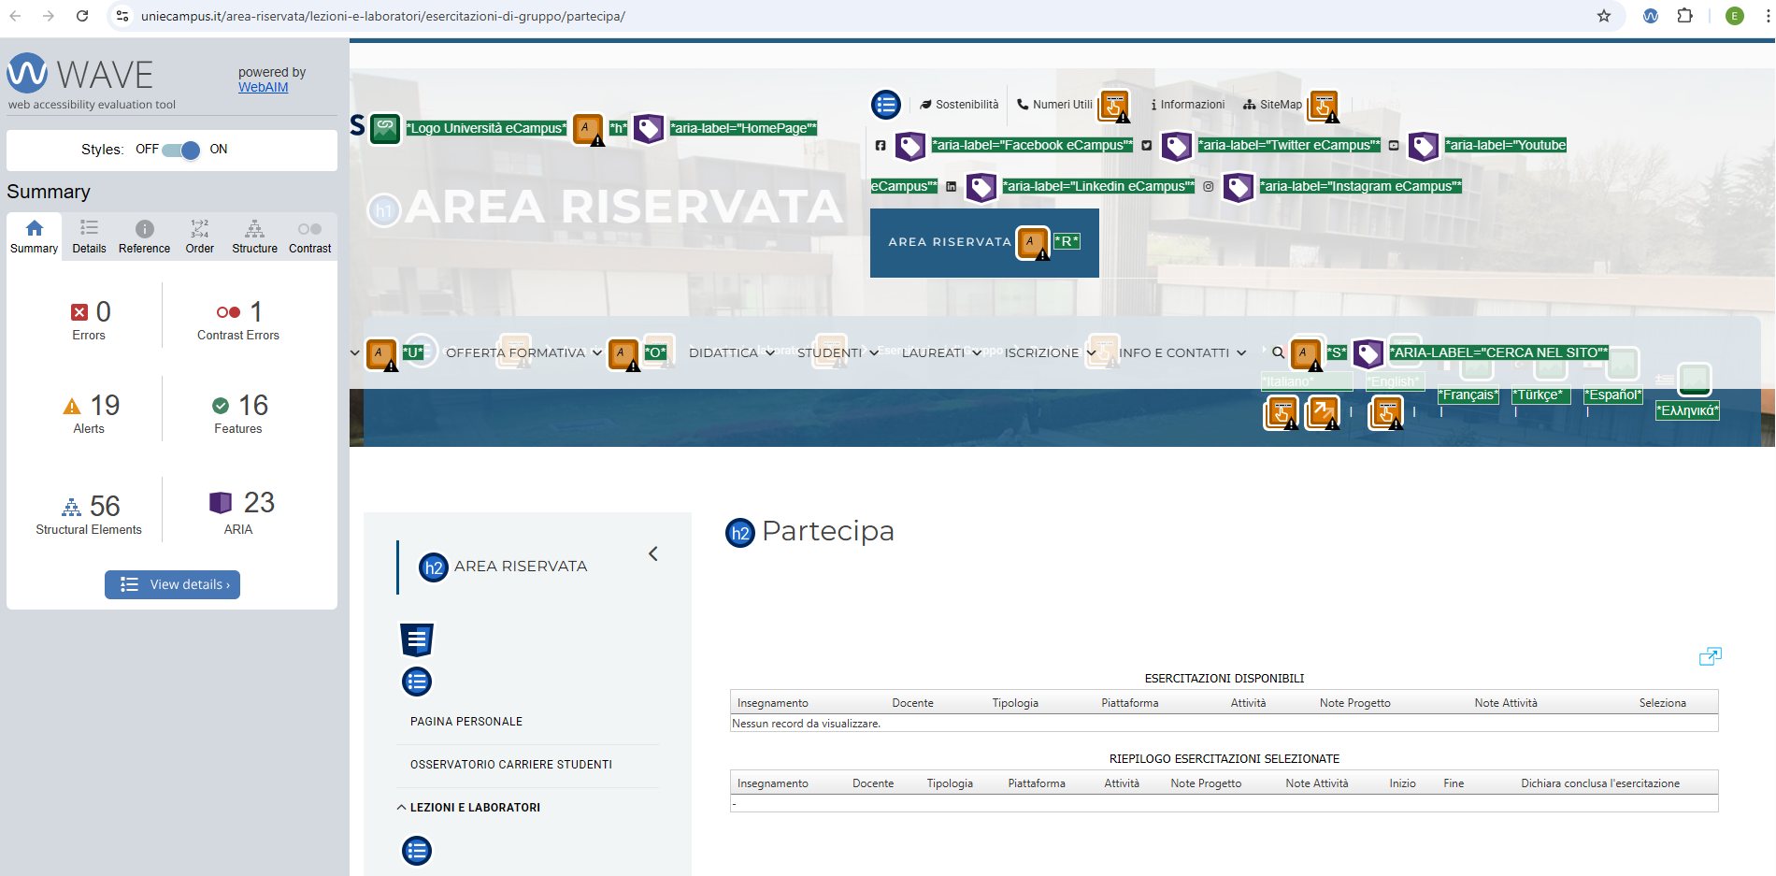Reload the page with the browser refresh icon
The image size is (1776, 876).
pos(82,16)
